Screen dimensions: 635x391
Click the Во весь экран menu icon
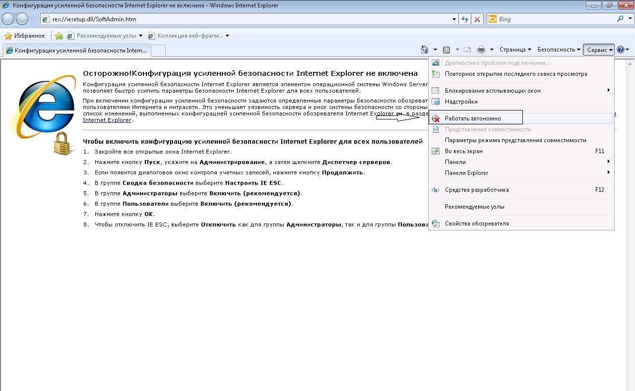[x=436, y=151]
